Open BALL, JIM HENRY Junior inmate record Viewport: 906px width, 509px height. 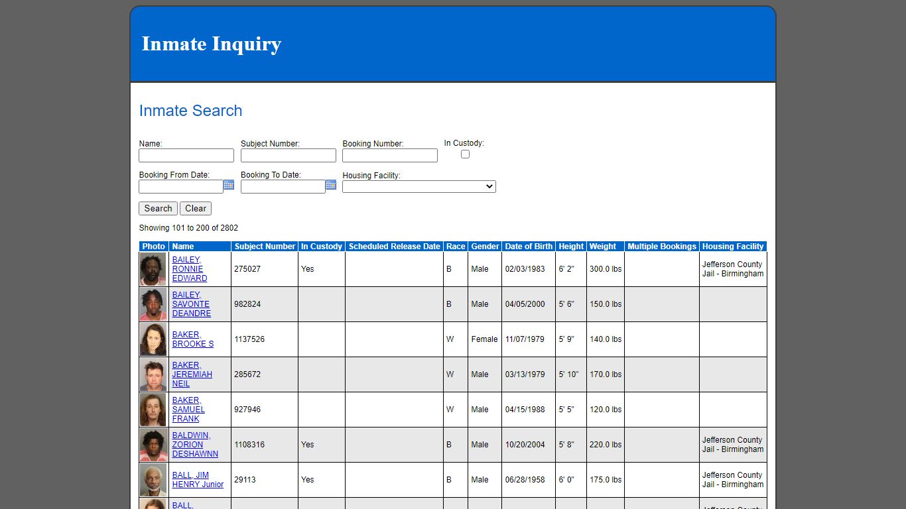coord(198,480)
